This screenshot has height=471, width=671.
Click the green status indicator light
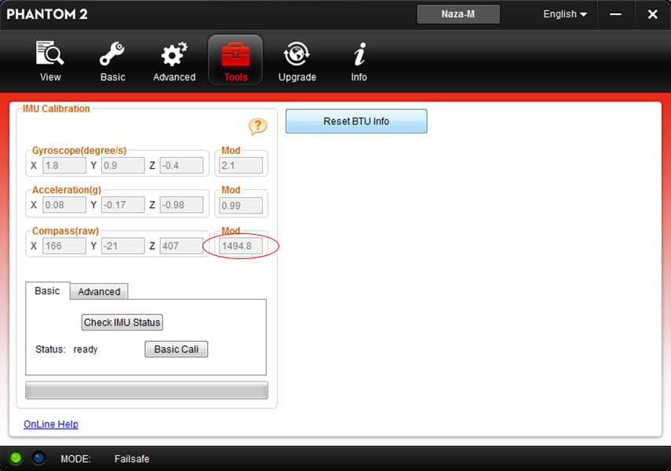click(16, 458)
